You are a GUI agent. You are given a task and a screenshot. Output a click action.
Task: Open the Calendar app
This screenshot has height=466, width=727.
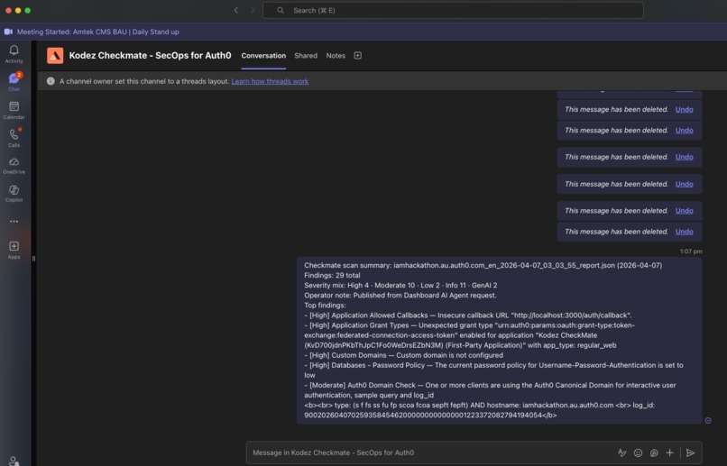(14, 110)
